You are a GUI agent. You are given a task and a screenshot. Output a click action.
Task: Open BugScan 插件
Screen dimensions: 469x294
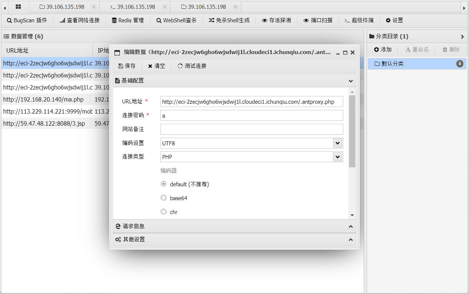pos(27,20)
